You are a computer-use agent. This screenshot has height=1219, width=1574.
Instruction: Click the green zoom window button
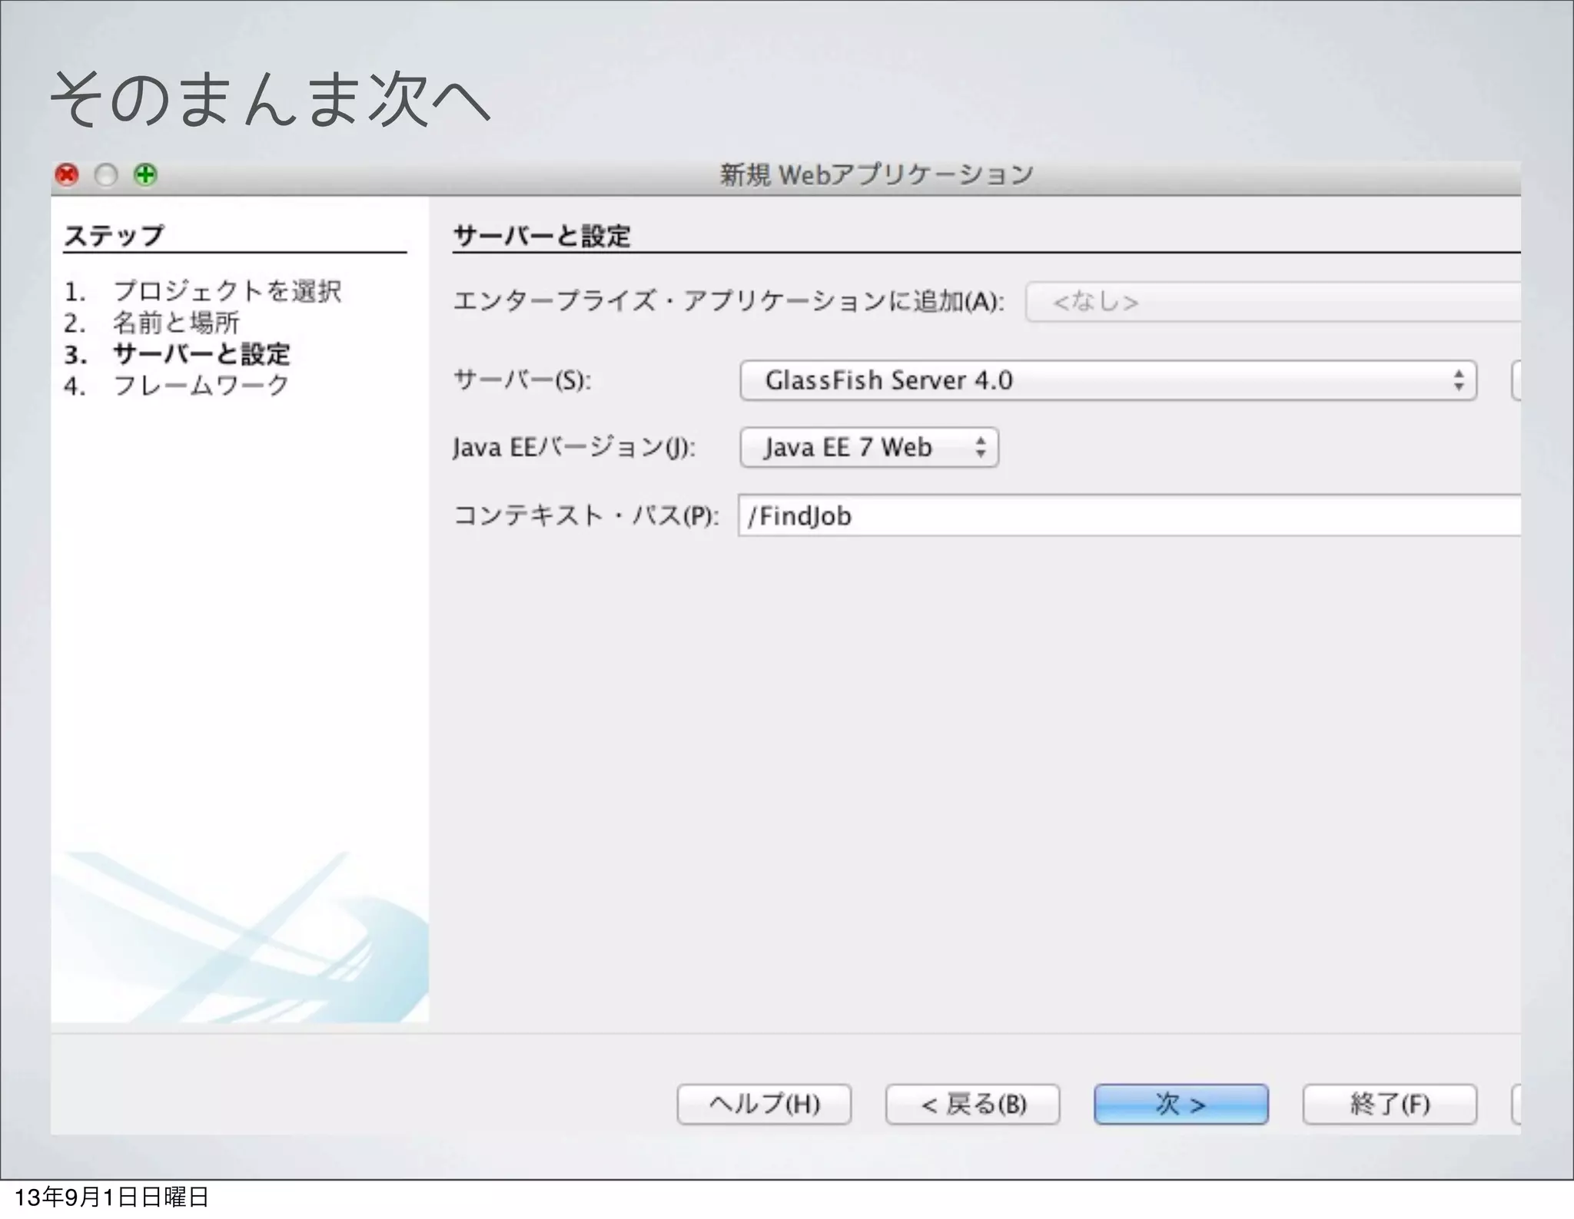point(145,175)
